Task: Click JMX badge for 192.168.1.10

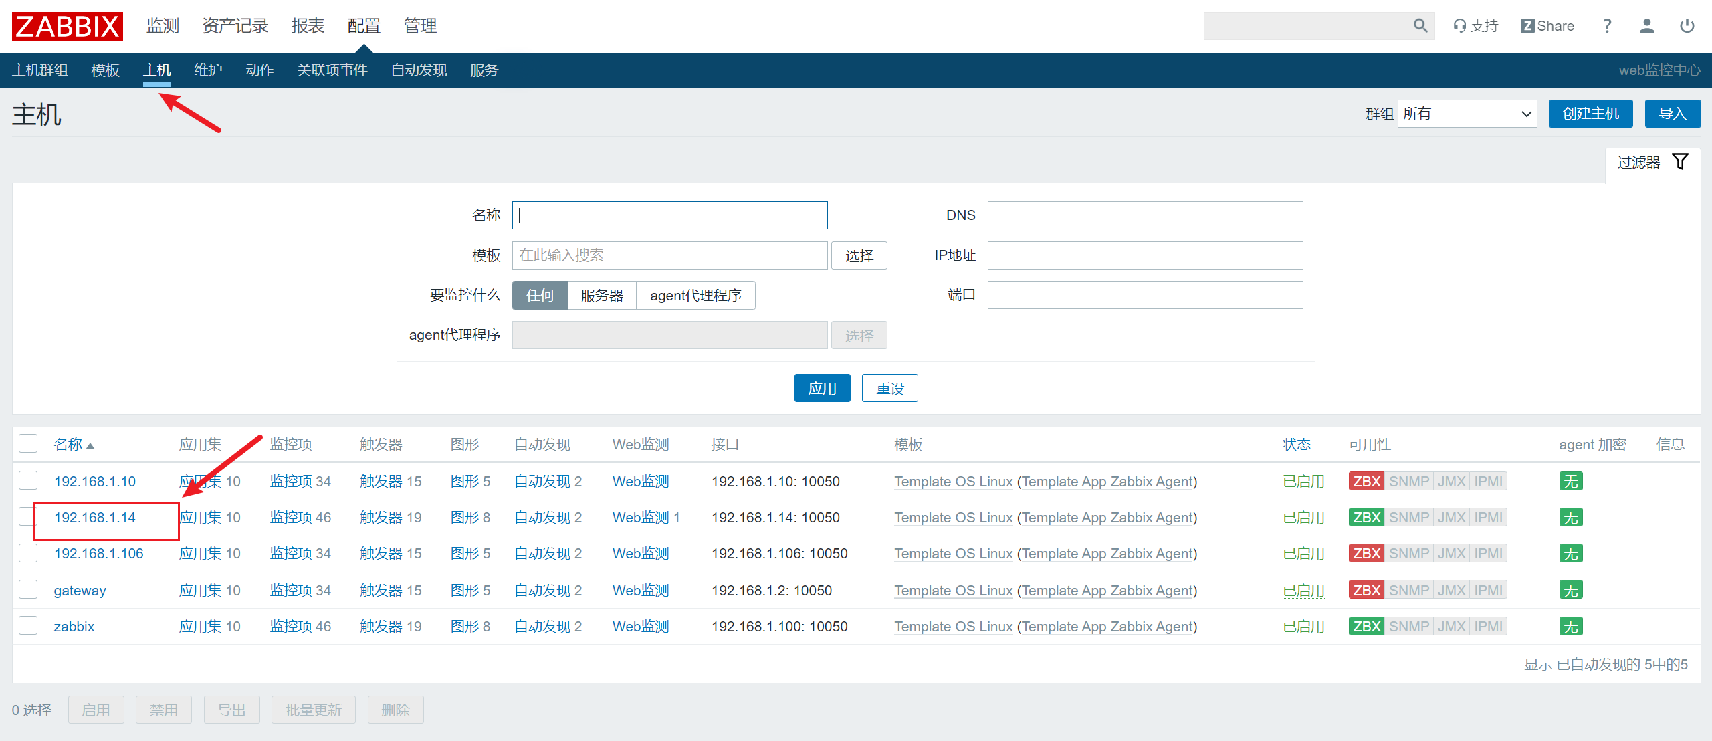Action: (1451, 482)
